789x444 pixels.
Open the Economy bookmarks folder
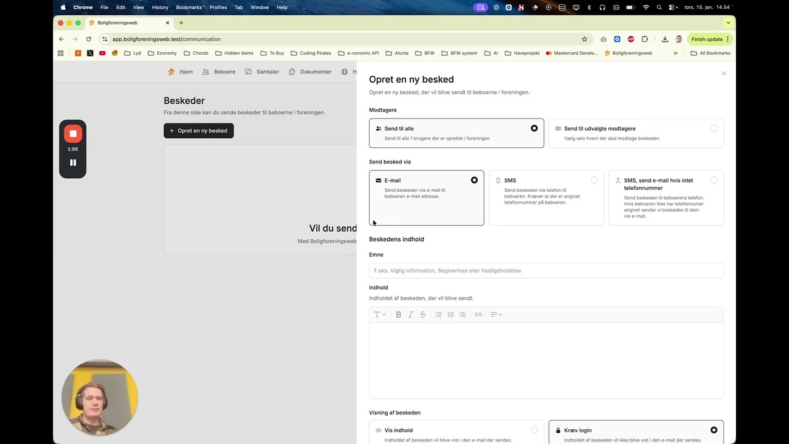click(162, 53)
